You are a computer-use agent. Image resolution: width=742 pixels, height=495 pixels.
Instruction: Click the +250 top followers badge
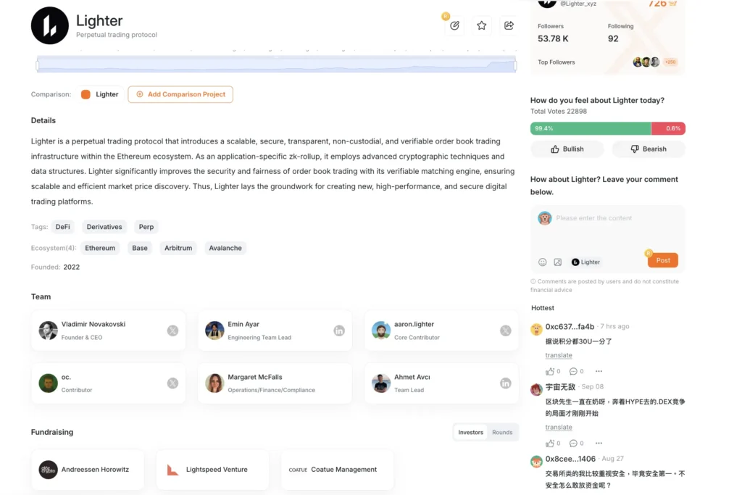coord(670,62)
